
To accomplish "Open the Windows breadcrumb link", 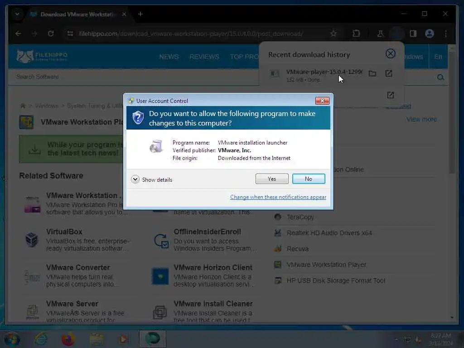I will tap(47, 106).
